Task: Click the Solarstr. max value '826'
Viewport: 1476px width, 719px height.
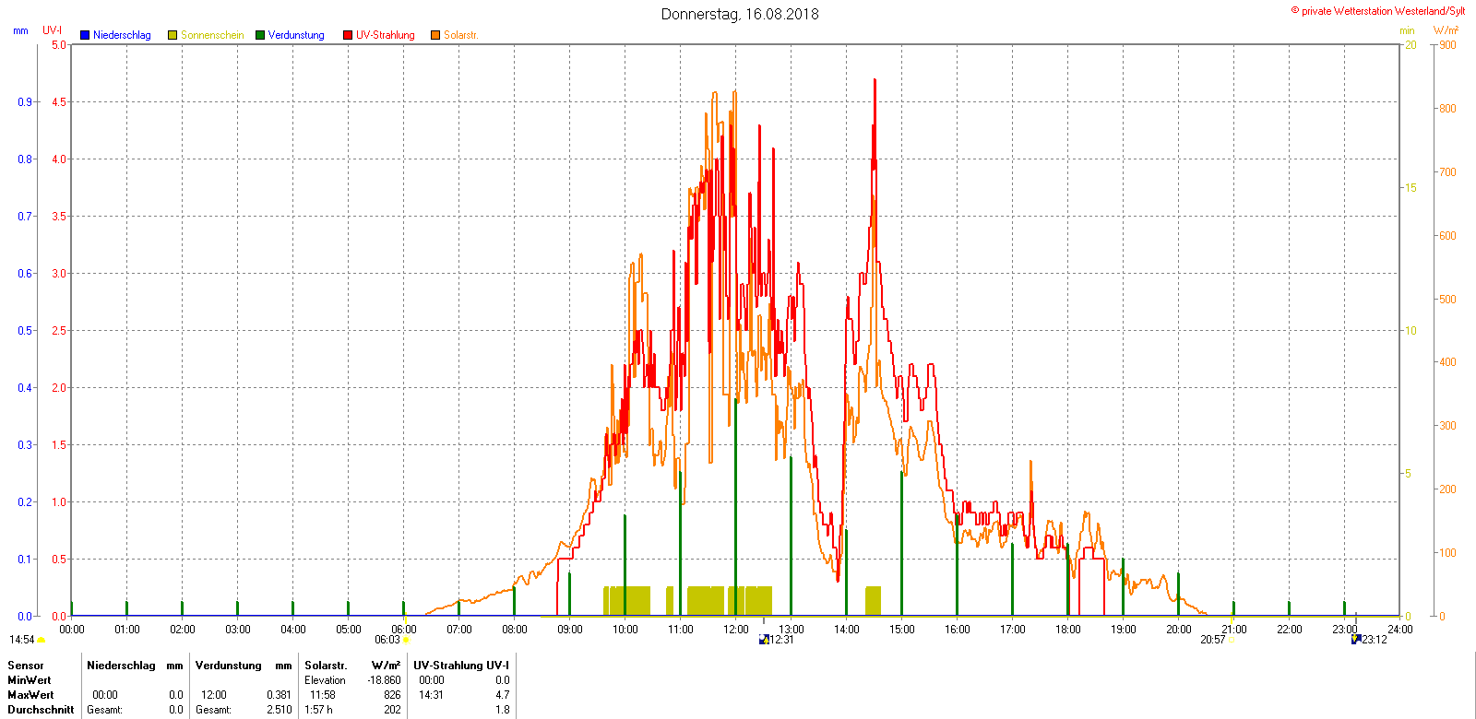Action: click(x=392, y=695)
